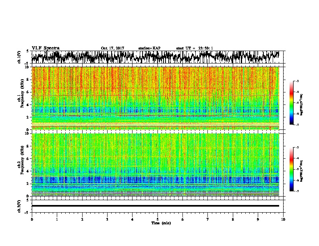
Task: Click the time axis tick label "3"
Action: 107,219
